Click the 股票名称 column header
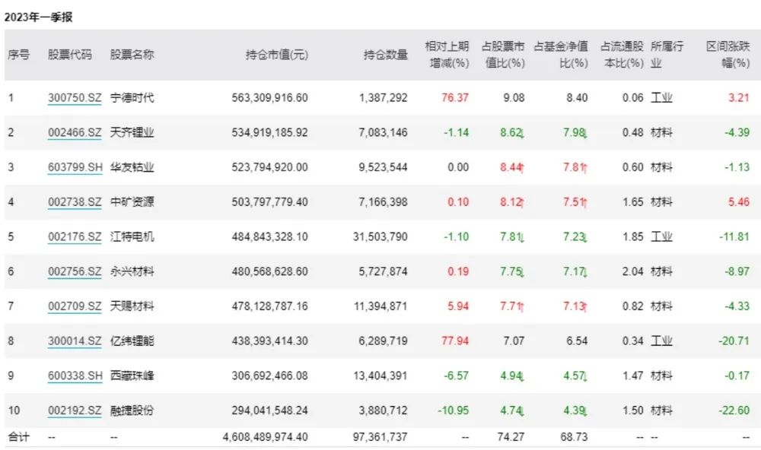 click(132, 54)
